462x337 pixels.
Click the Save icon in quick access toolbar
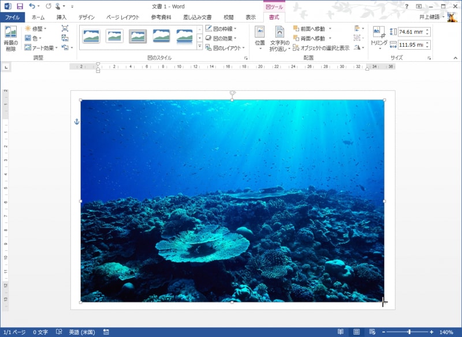(20, 6)
